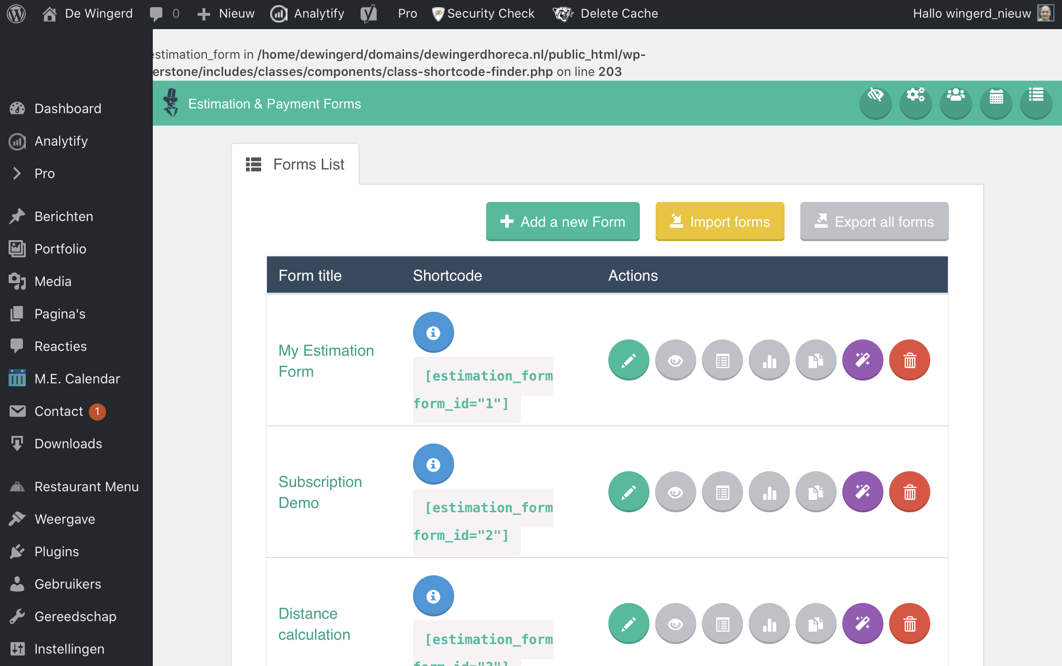Open list icon in green header
Viewport: 1062px width, 666px height.
tap(1036, 102)
